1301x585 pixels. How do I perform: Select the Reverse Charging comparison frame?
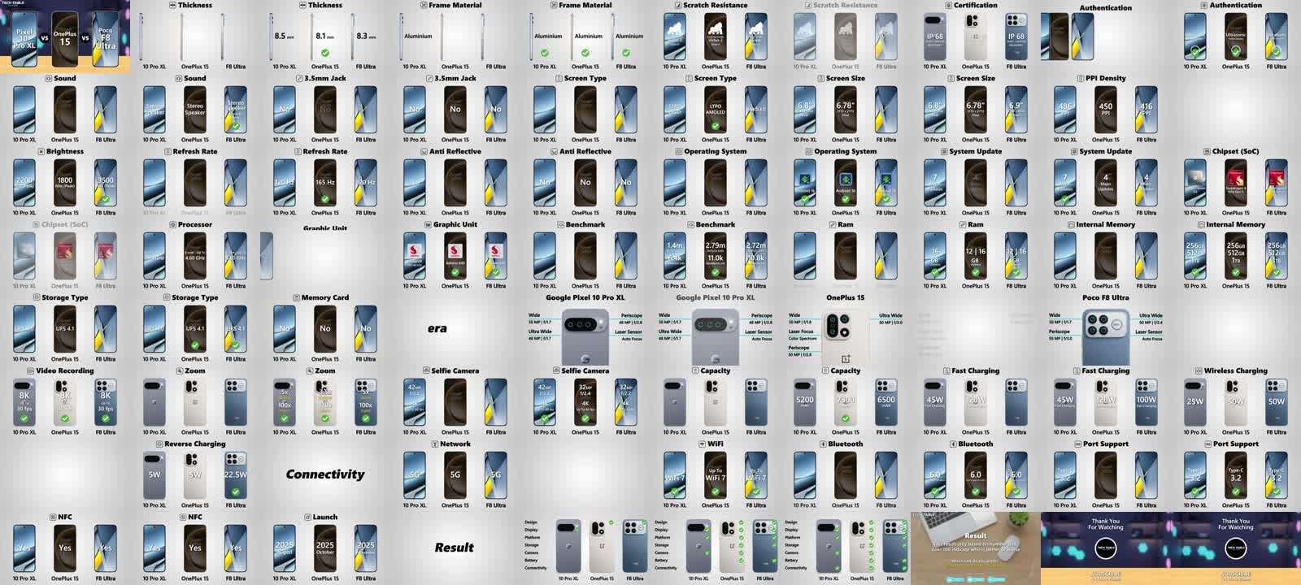pos(195,475)
